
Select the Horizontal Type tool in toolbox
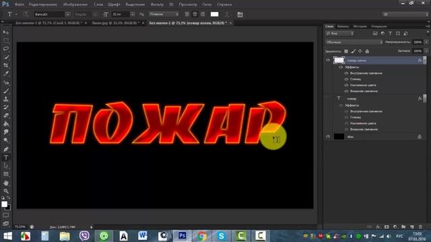(6, 157)
